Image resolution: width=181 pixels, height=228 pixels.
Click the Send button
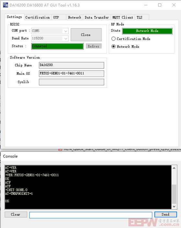166,214
